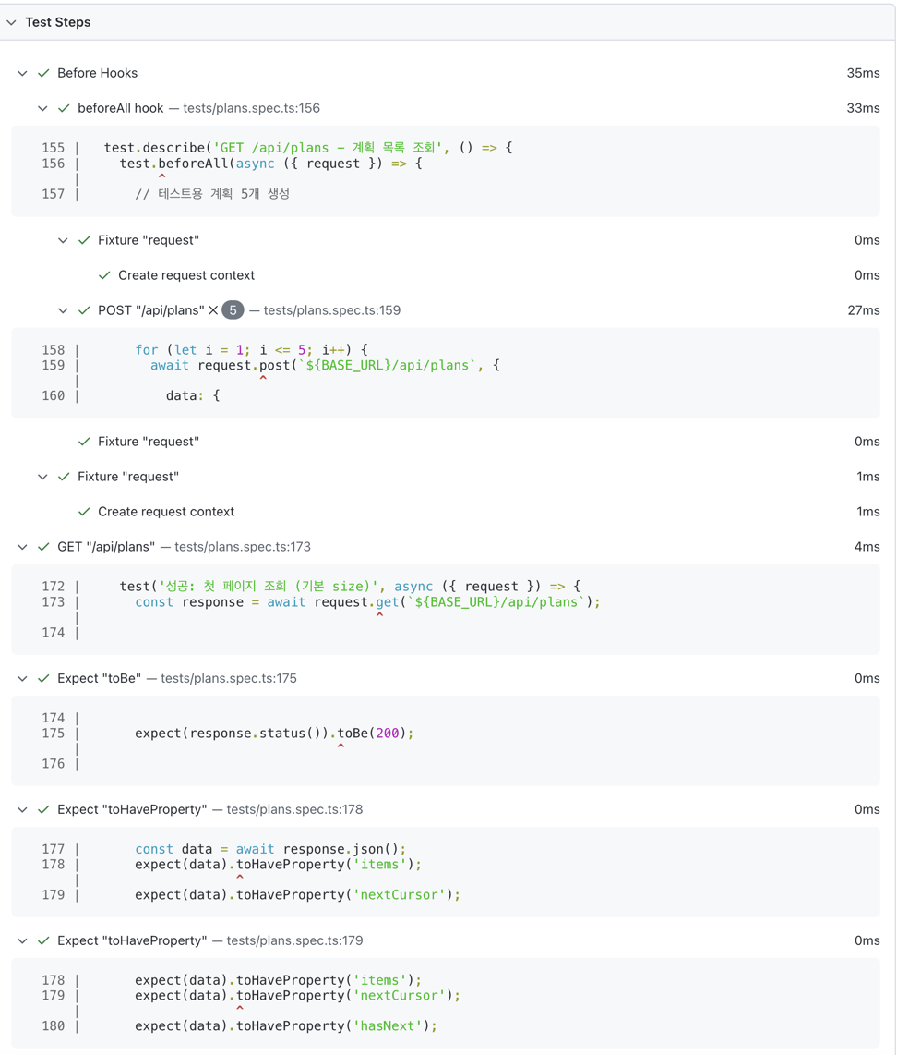Select Create request context step with 1ms duration
897x1055 pixels.
coord(166,512)
